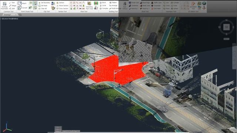Select the Cross Section tool
This screenshot has width=237, height=133.
pyautogui.click(x=63, y=8)
